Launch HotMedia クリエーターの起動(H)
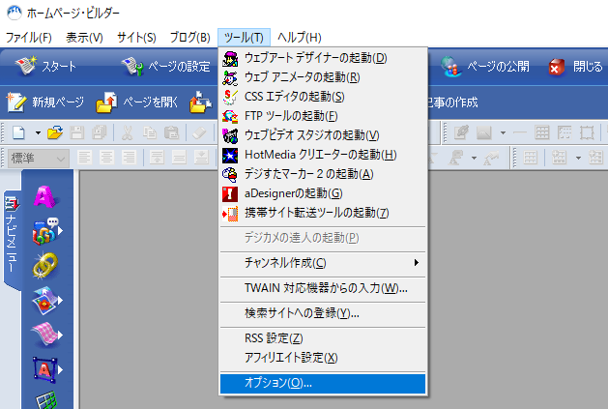 323,155
